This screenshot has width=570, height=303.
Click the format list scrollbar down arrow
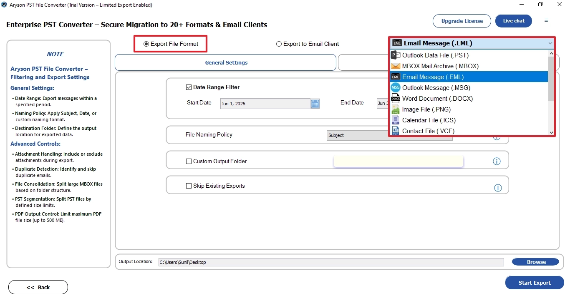551,132
